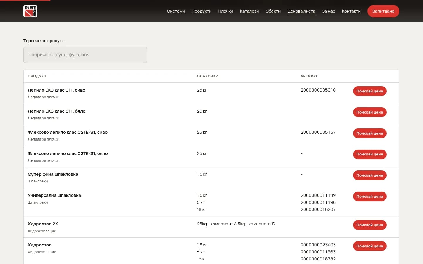The height and width of the screenshot is (264, 423).
Task: Open the Системи menu item
Action: pyautogui.click(x=176, y=11)
